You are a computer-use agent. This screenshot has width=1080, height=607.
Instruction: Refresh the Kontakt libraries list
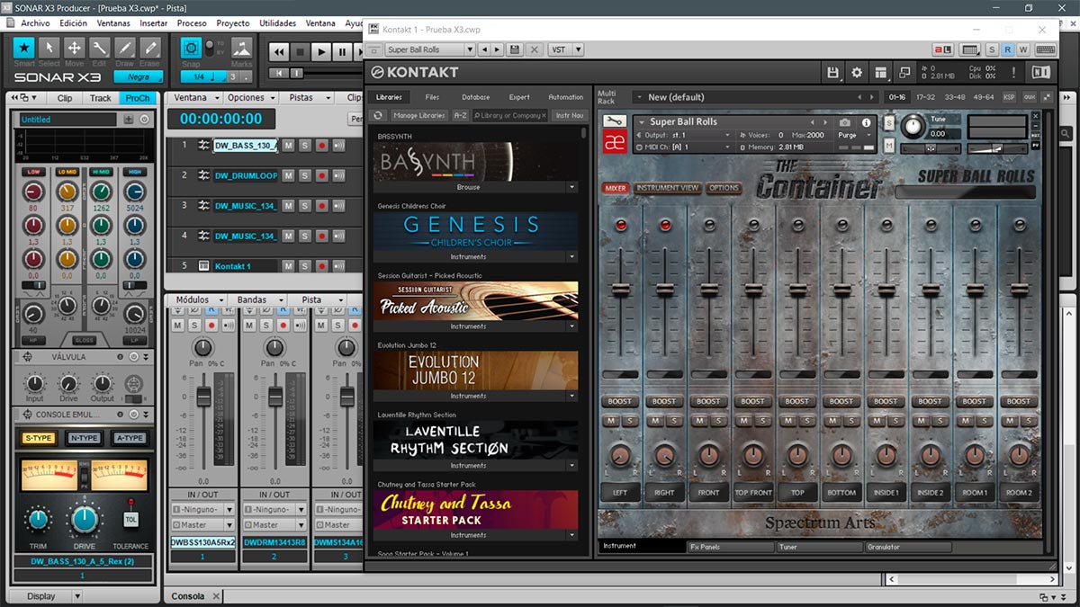379,115
